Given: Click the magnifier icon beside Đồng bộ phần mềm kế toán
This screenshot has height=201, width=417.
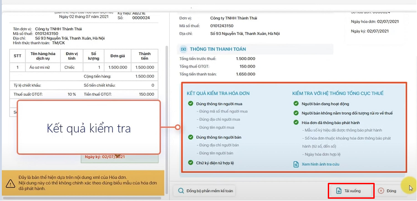Looking at the screenshot, I should coord(181,191).
